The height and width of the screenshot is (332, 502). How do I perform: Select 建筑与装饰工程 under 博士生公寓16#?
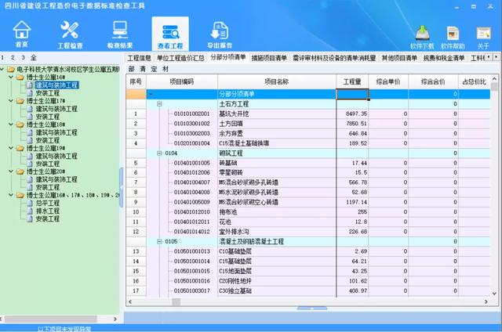[56, 85]
